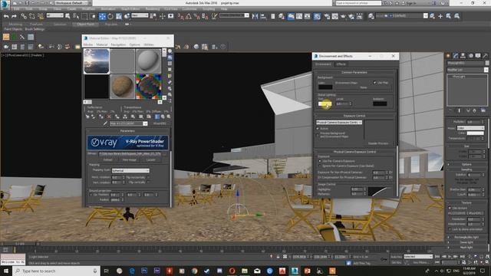491x276 pixels.
Task: Click Configure Modifier Sets icon
Action: [483, 110]
